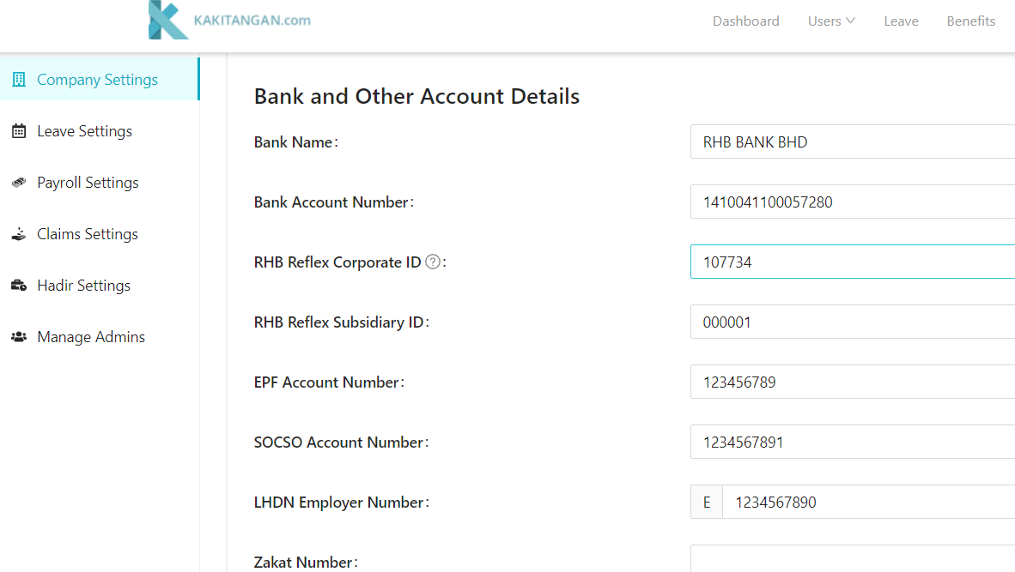Select the hand icon beside Claims Settings
Image resolution: width=1015 pixels, height=572 pixels.
click(x=18, y=233)
